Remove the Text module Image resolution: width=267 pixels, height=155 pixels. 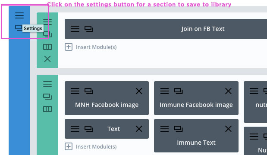(139, 129)
